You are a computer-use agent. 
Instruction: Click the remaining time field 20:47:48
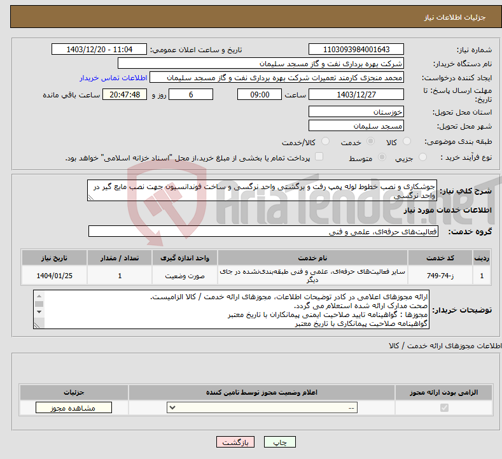125,94
